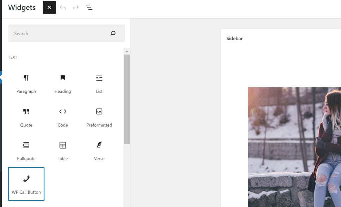Insert a Heading block

click(63, 83)
